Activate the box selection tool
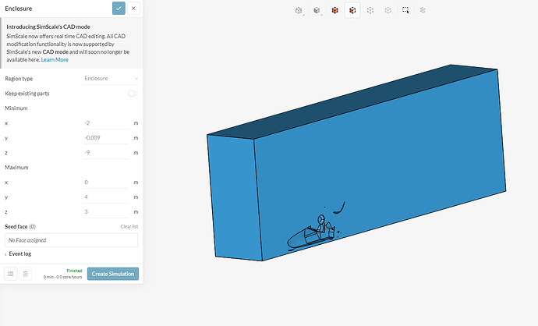Viewport: 538px width, 326px height. [x=405, y=11]
